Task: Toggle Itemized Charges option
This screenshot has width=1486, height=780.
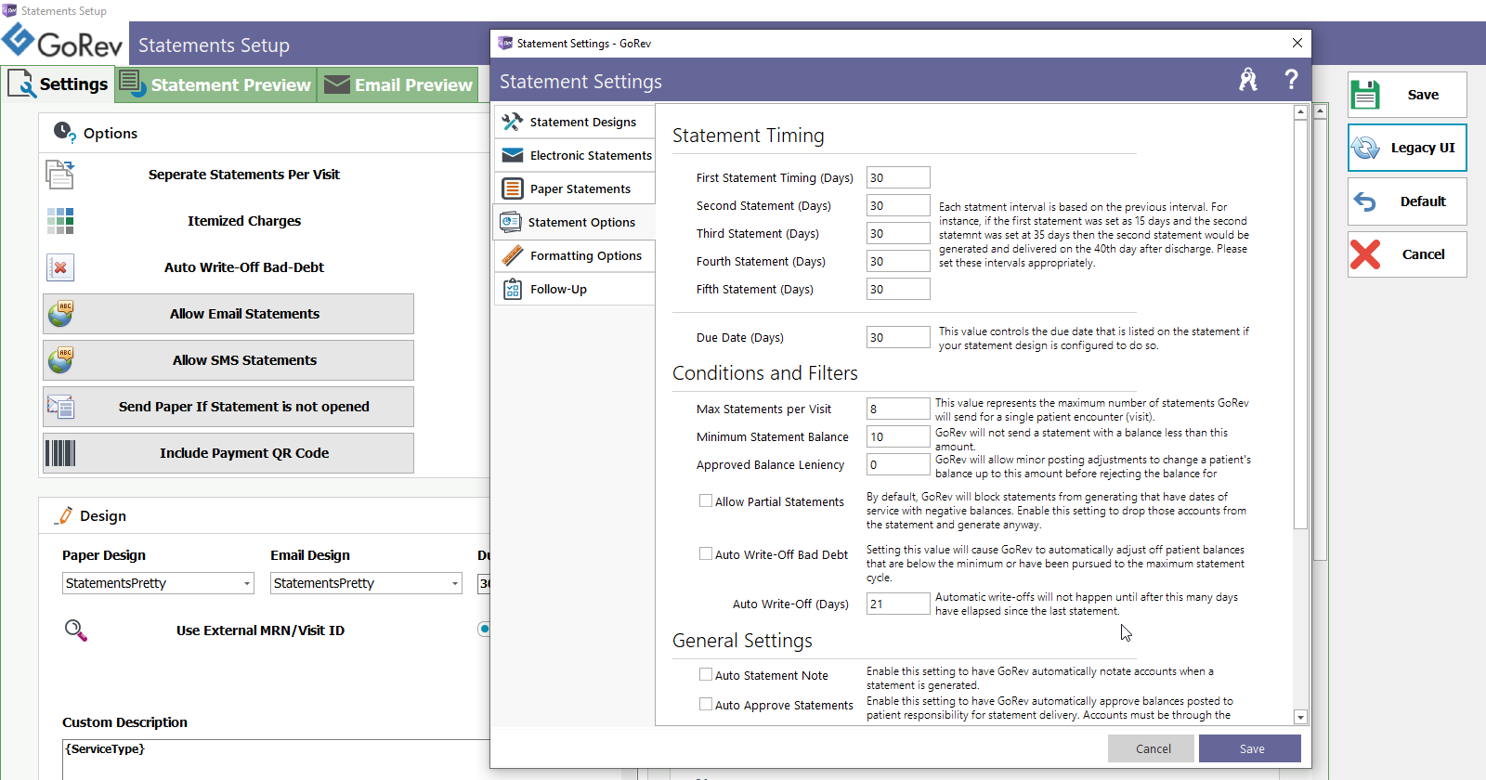Action: pos(228,221)
